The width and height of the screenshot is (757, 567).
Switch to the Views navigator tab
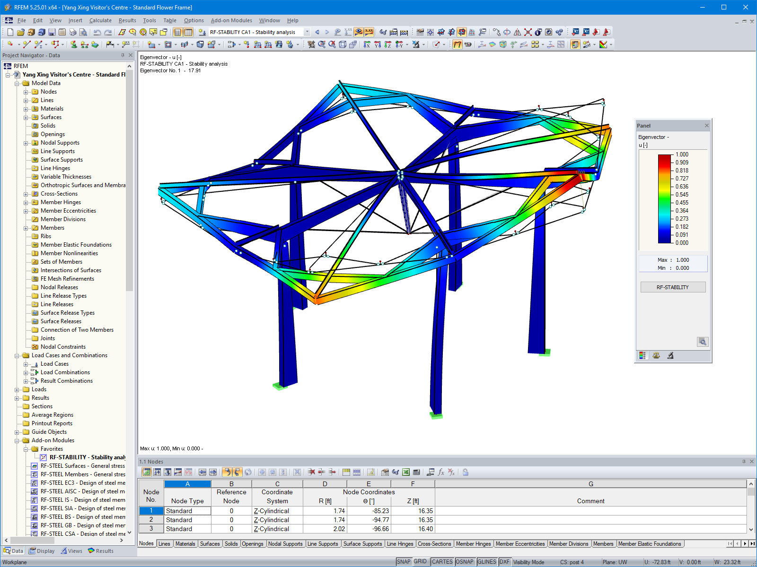(x=71, y=551)
